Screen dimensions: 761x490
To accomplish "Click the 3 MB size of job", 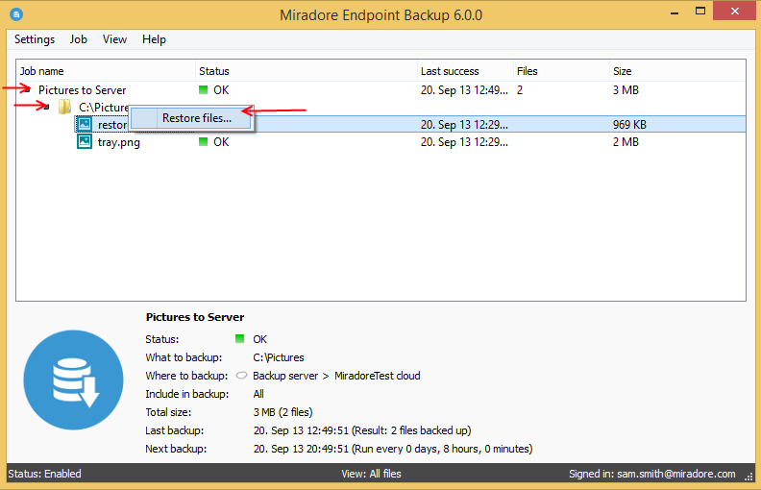I will (626, 89).
